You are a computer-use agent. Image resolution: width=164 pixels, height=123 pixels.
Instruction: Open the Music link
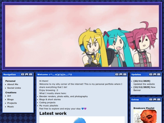(11, 107)
